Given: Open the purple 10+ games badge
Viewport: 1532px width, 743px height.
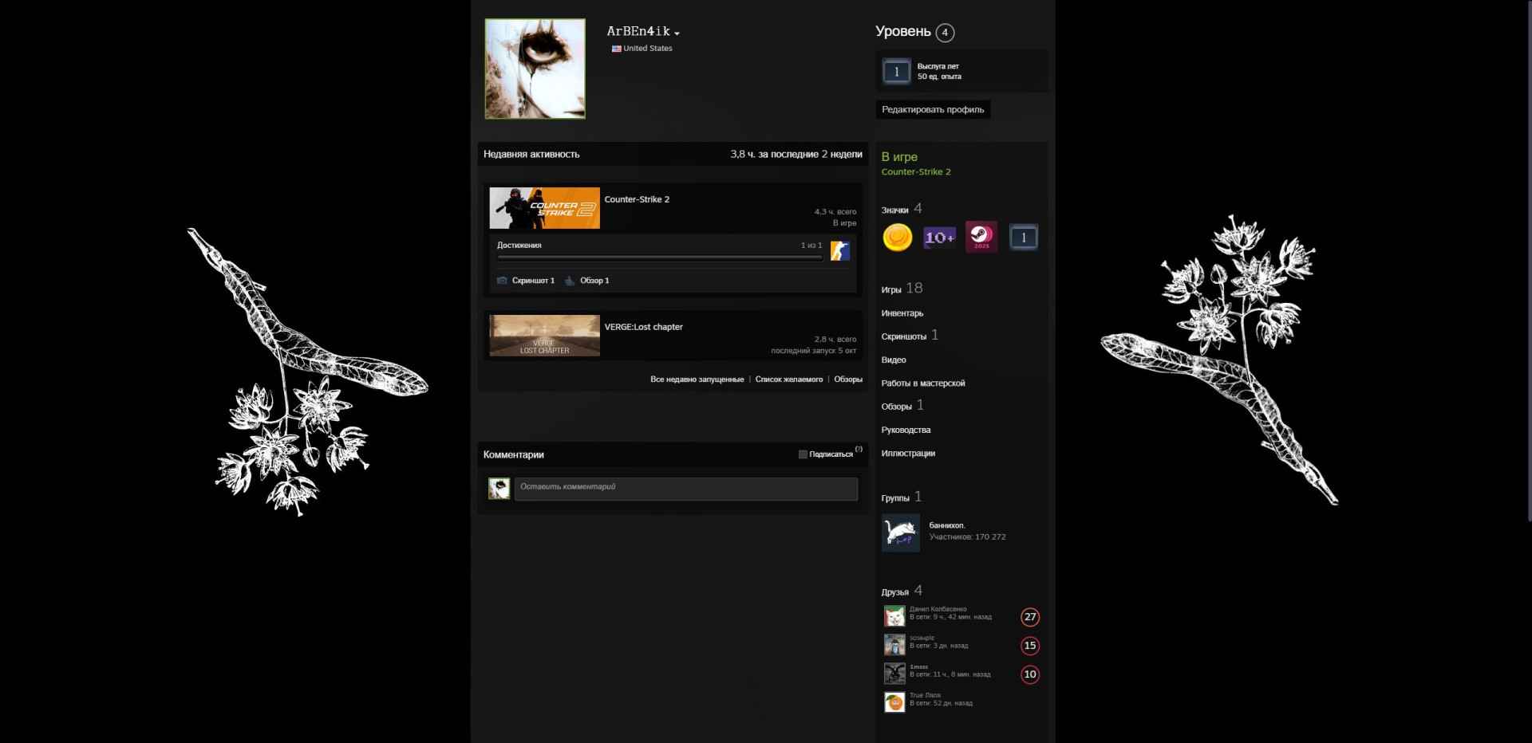Looking at the screenshot, I should point(939,237).
